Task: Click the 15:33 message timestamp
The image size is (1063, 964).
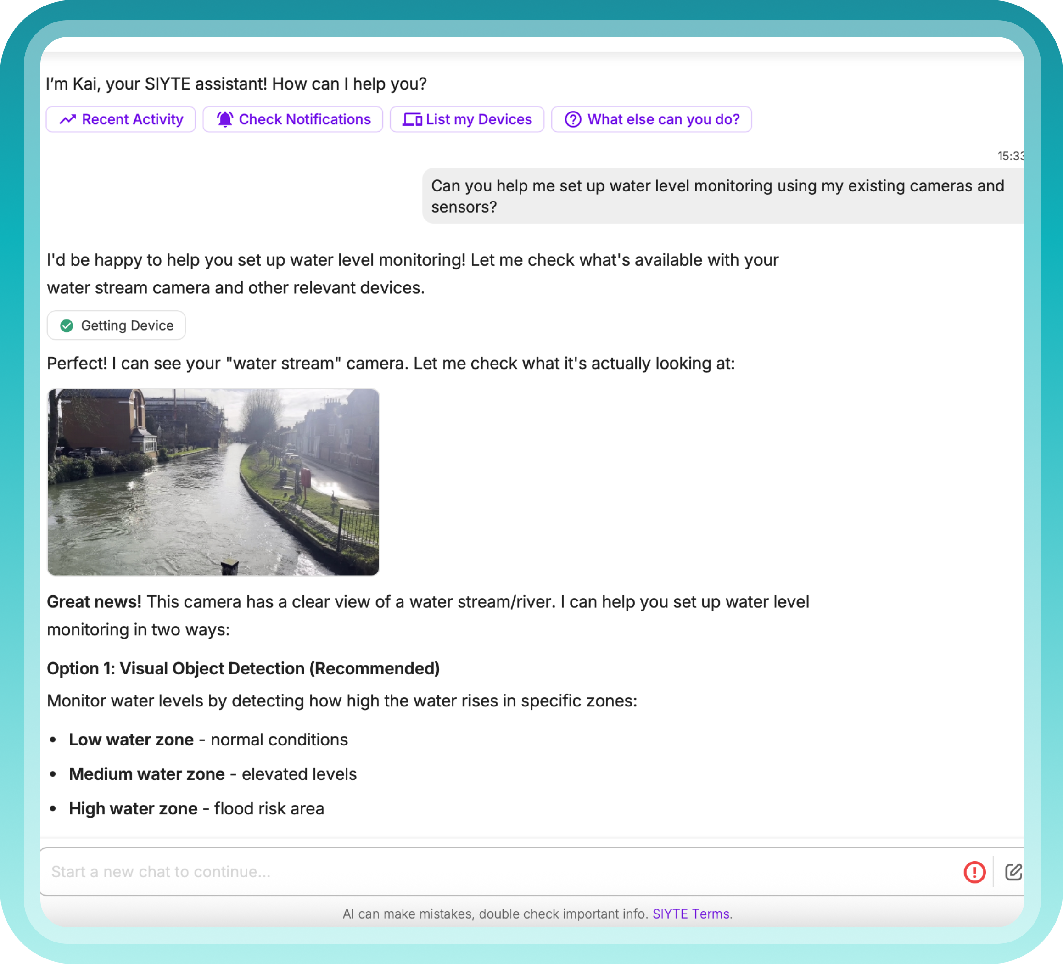Action: click(x=1010, y=156)
